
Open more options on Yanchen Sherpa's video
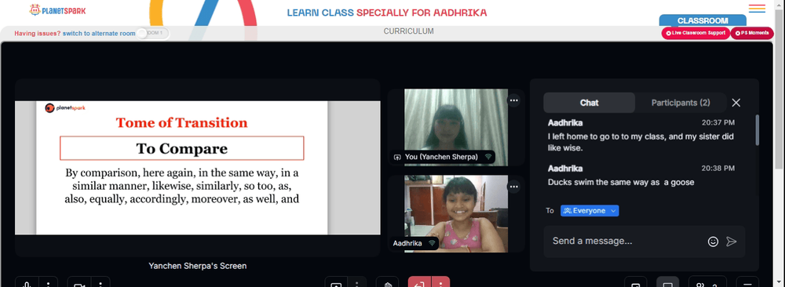513,100
